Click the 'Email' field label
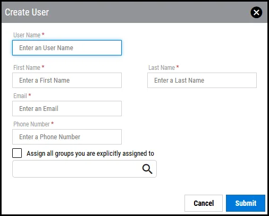The width and height of the screenshot is (269, 216). [20, 96]
